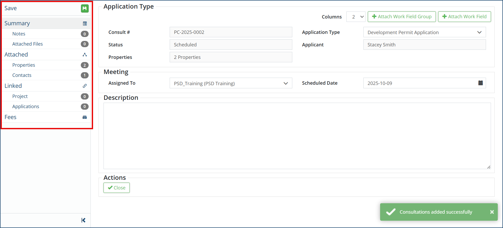Open the Columns count dropdown
This screenshot has width=503, height=228.
(x=356, y=17)
